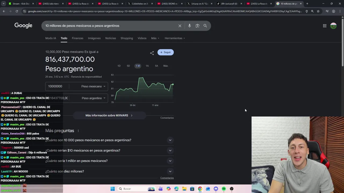Open Peso argentino currency dropdown
Viewport: 344px width, 193px height.
click(x=93, y=98)
